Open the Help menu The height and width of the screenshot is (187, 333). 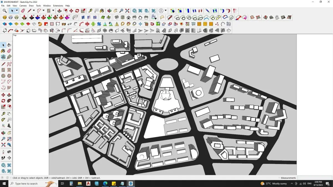(x=67, y=6)
